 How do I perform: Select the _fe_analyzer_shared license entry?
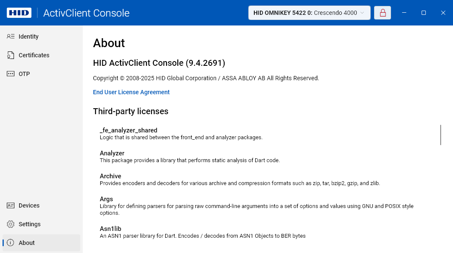[129, 130]
